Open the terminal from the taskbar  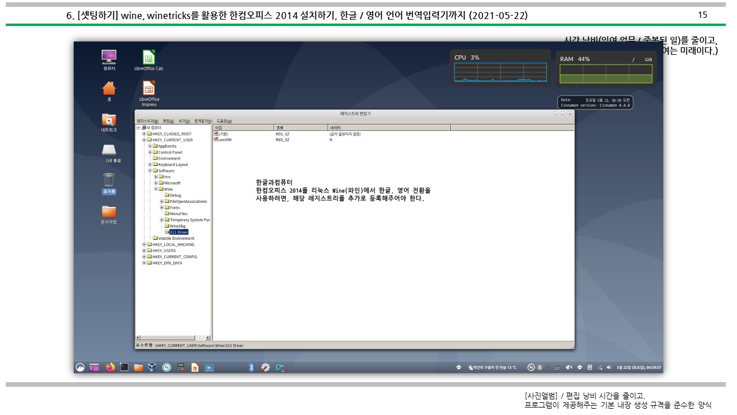click(x=124, y=367)
